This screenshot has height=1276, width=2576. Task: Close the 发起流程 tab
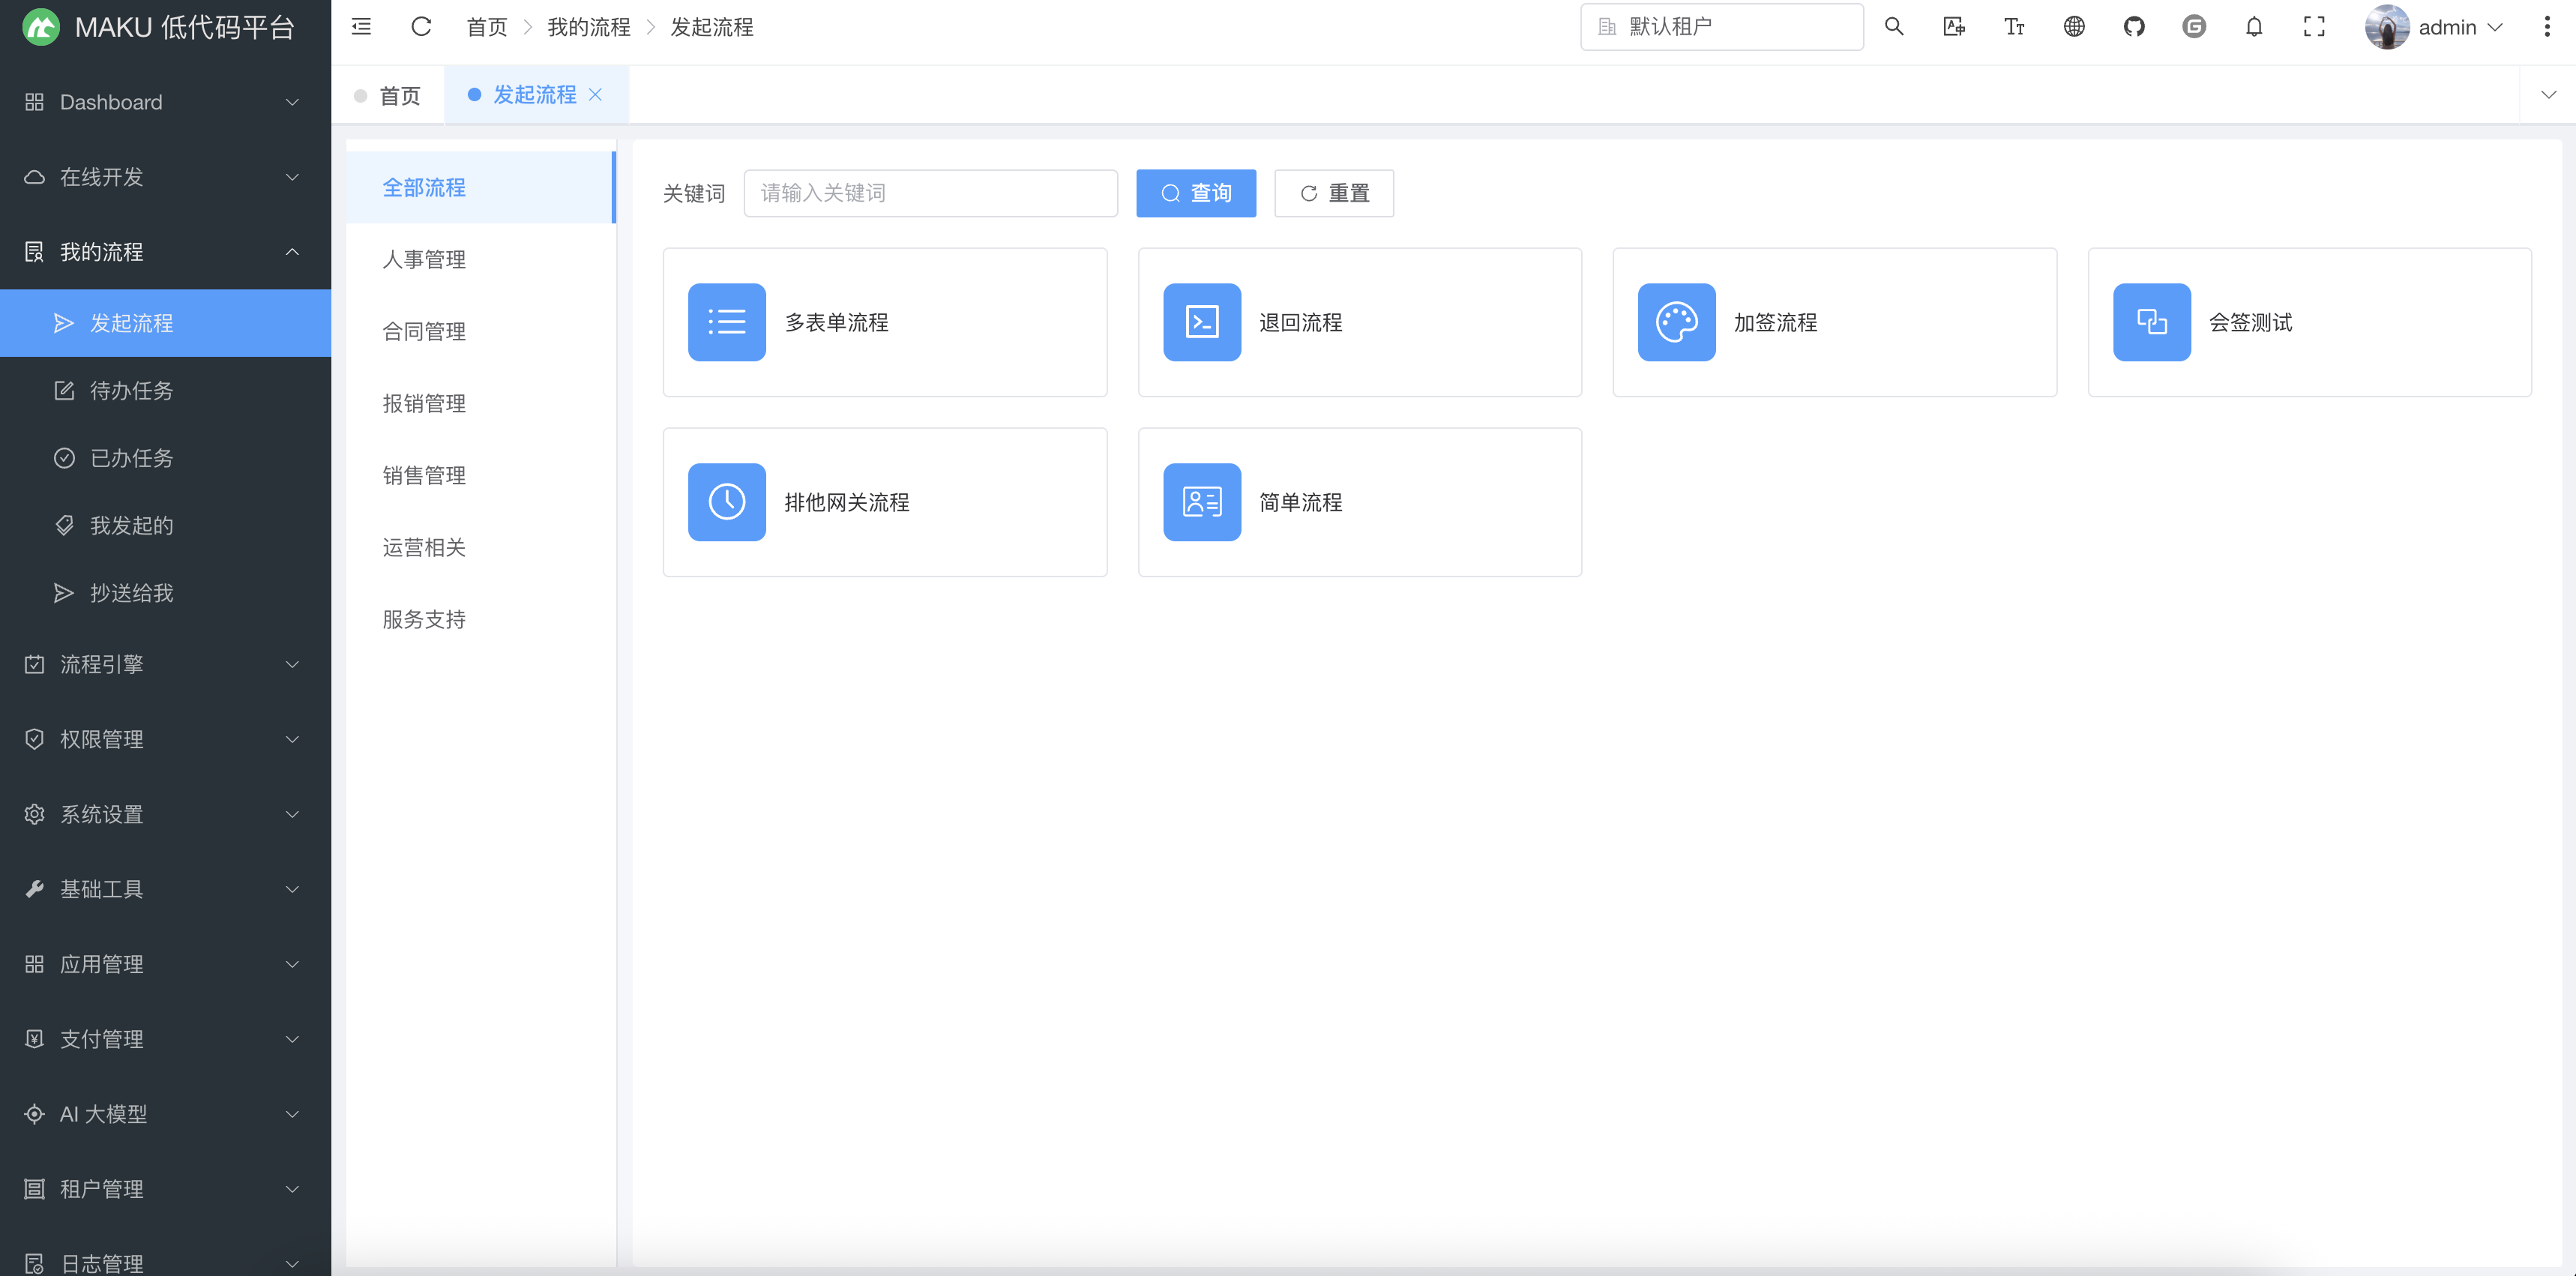(597, 95)
